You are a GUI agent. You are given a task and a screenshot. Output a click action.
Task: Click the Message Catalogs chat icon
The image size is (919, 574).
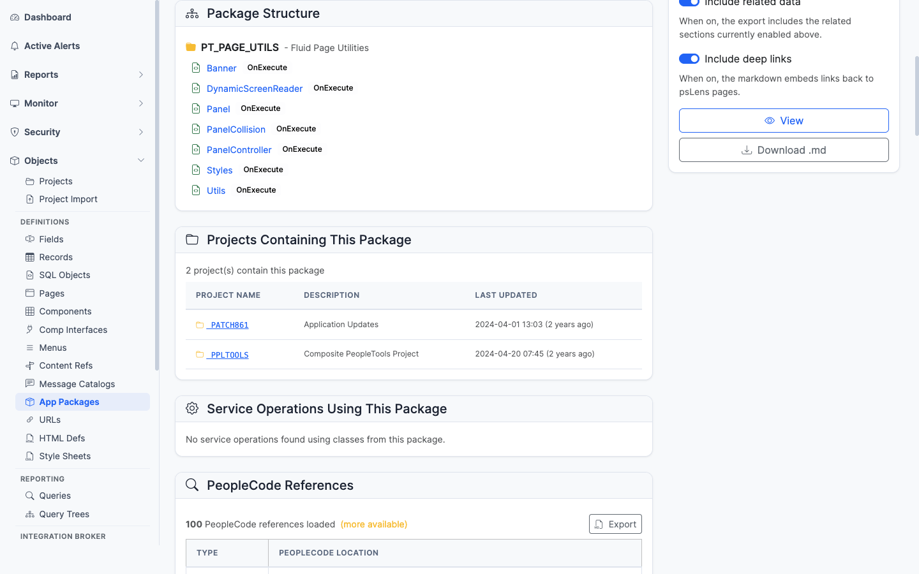pyautogui.click(x=30, y=384)
